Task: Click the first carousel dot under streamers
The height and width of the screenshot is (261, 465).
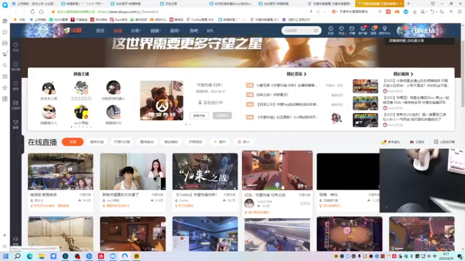Action: [71, 127]
